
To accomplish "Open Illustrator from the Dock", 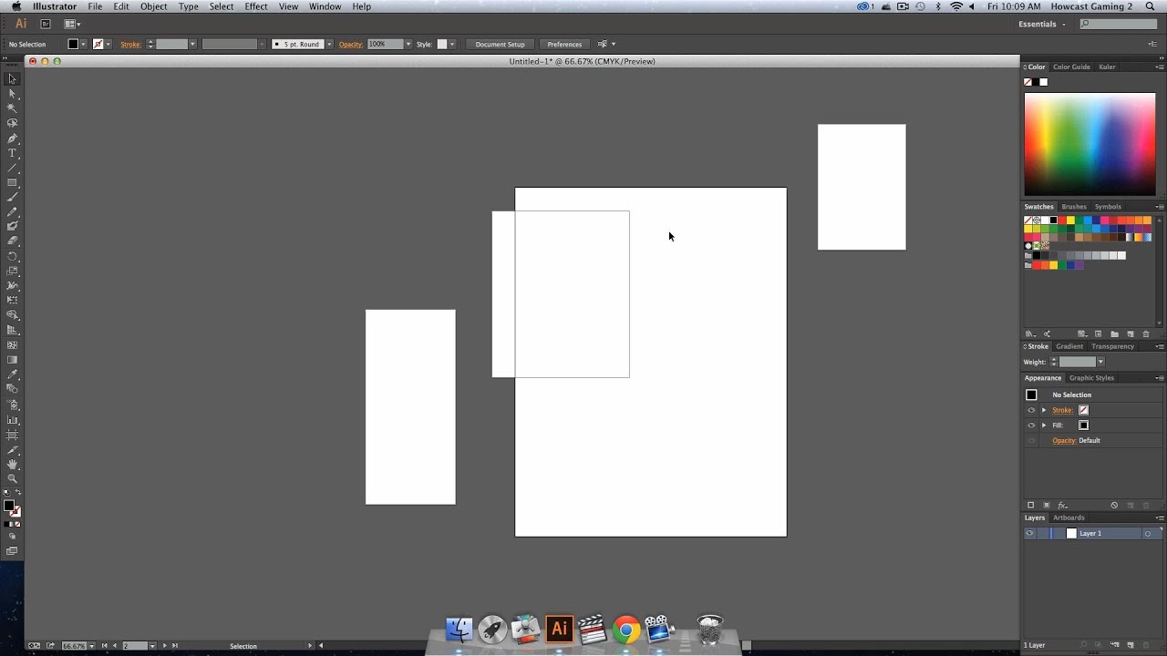I will coord(559,629).
